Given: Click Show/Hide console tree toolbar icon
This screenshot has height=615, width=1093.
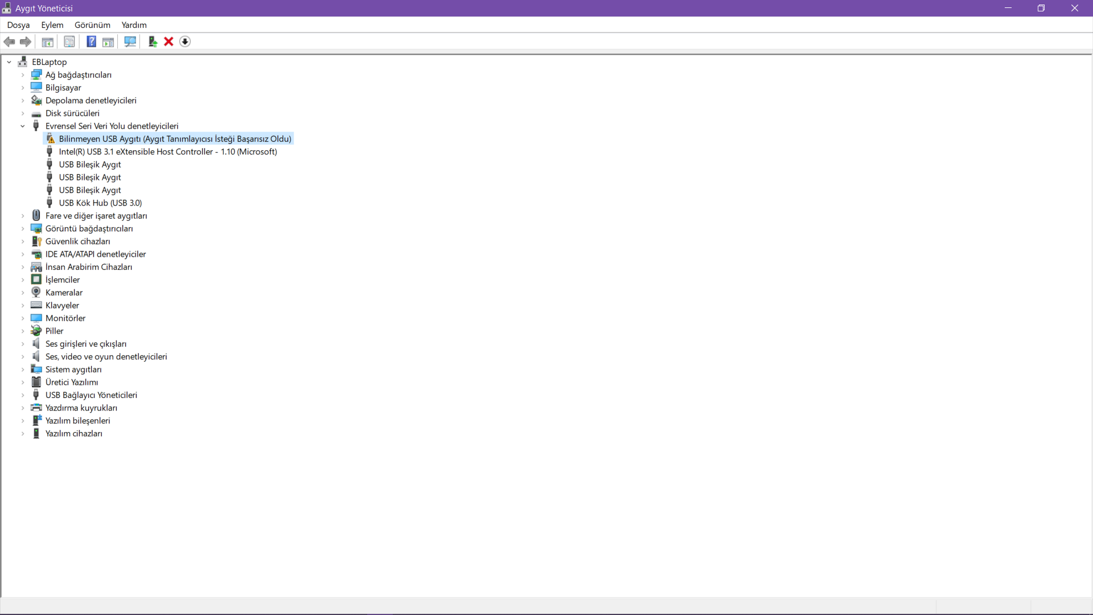Looking at the screenshot, I should pyautogui.click(x=48, y=42).
